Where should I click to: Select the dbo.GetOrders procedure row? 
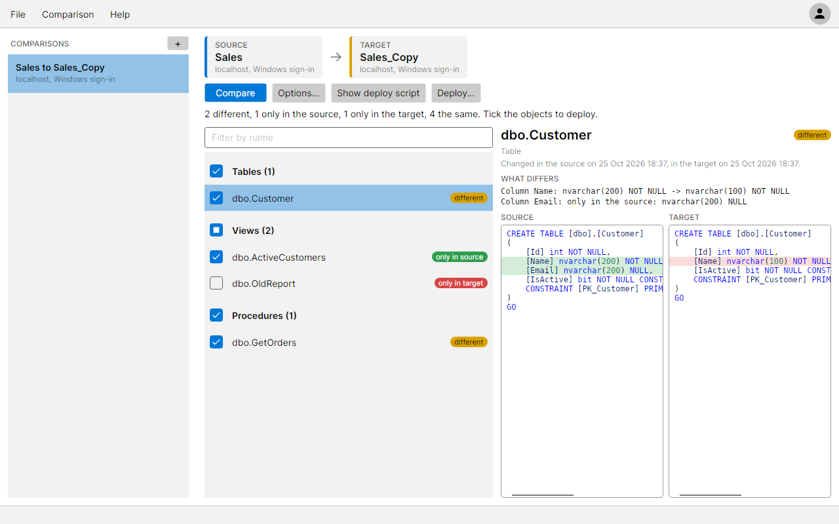point(349,342)
